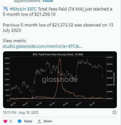Click the chart title BTC Total Fees Paid
Screen dimensions: 121x125
(58, 54)
